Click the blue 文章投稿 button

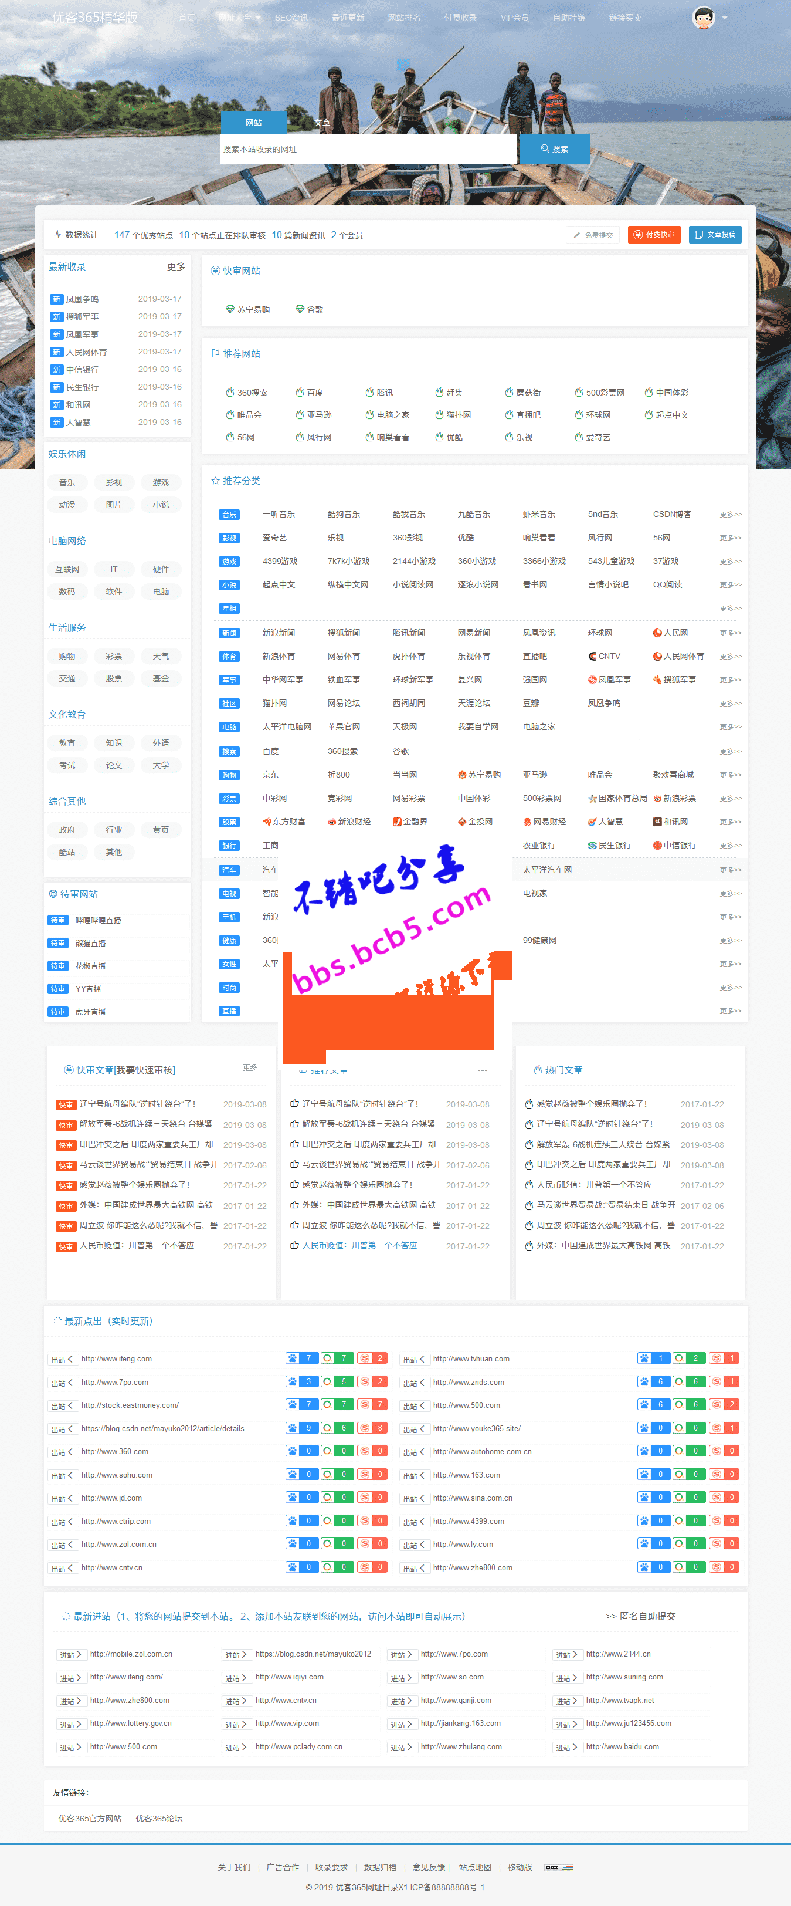(x=715, y=235)
